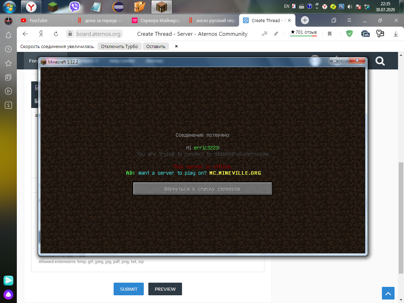Image resolution: width=404 pixels, height=303 pixels.
Task: Click the network connection tray icon
Action: point(367,7)
